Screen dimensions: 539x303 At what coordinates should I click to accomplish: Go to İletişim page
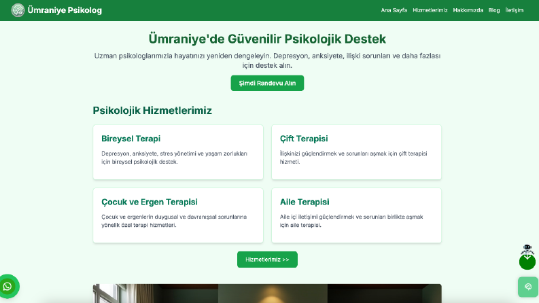pos(515,10)
